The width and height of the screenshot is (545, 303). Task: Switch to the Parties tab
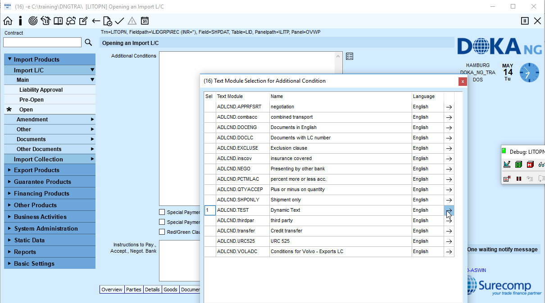pos(133,290)
